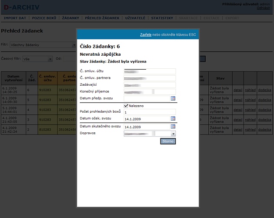This screenshot has width=274, height=218.
Task: Open the UŽIVATELÉ menu item
Action: click(135, 18)
